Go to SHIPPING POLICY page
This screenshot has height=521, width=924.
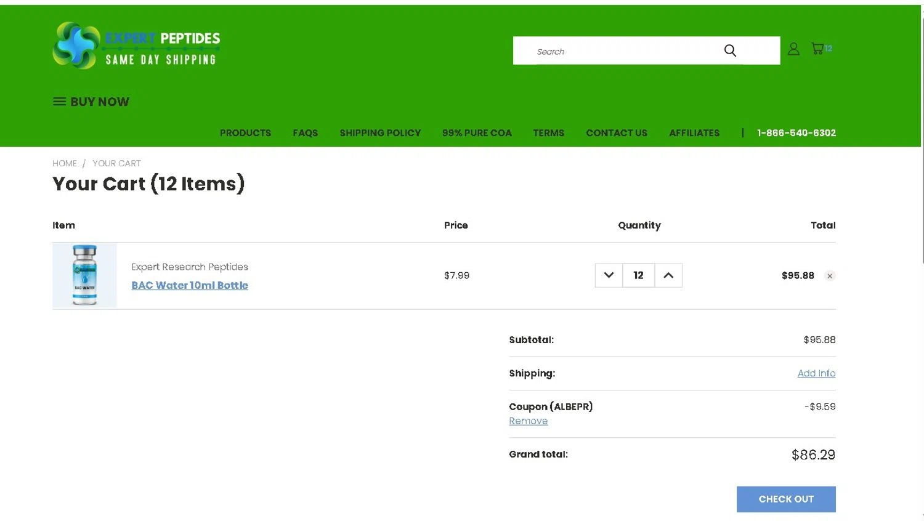pyautogui.click(x=380, y=133)
